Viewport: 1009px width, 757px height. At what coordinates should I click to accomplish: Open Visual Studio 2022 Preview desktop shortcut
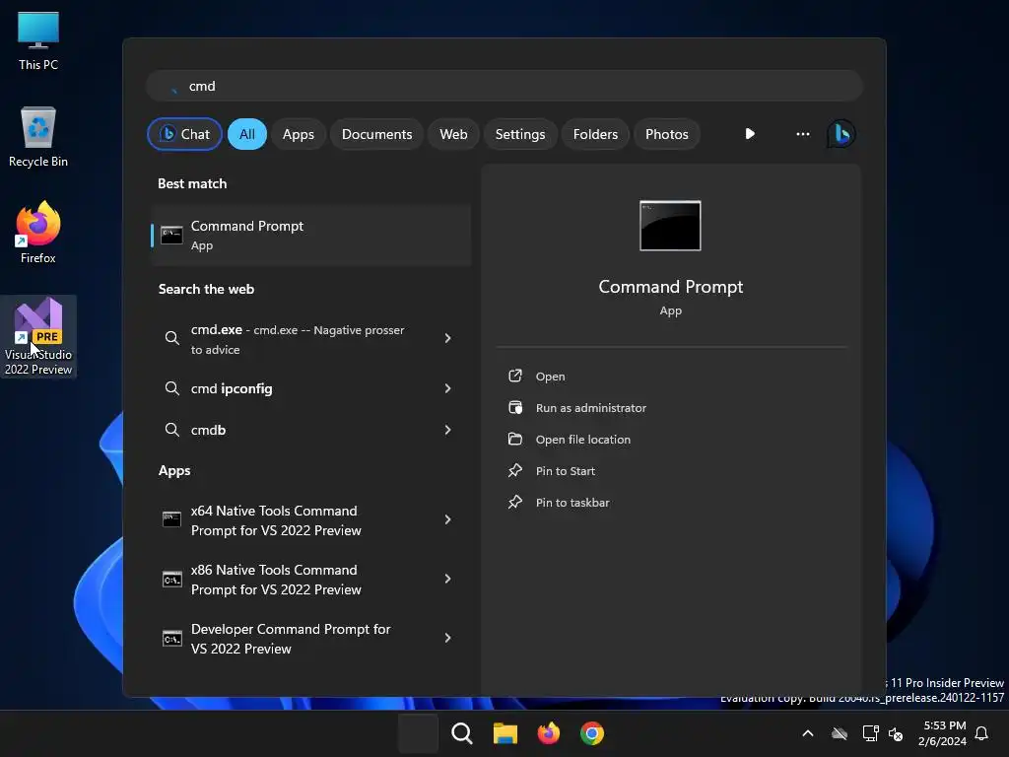pyautogui.click(x=38, y=336)
